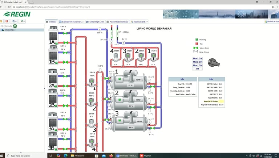Click the EXOscada green tree icon
279x158 pixels.
tap(15, 26)
